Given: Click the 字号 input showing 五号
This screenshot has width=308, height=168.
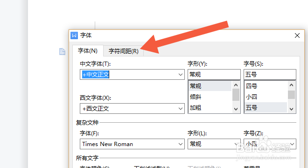Looking at the screenshot, I should 270,75.
